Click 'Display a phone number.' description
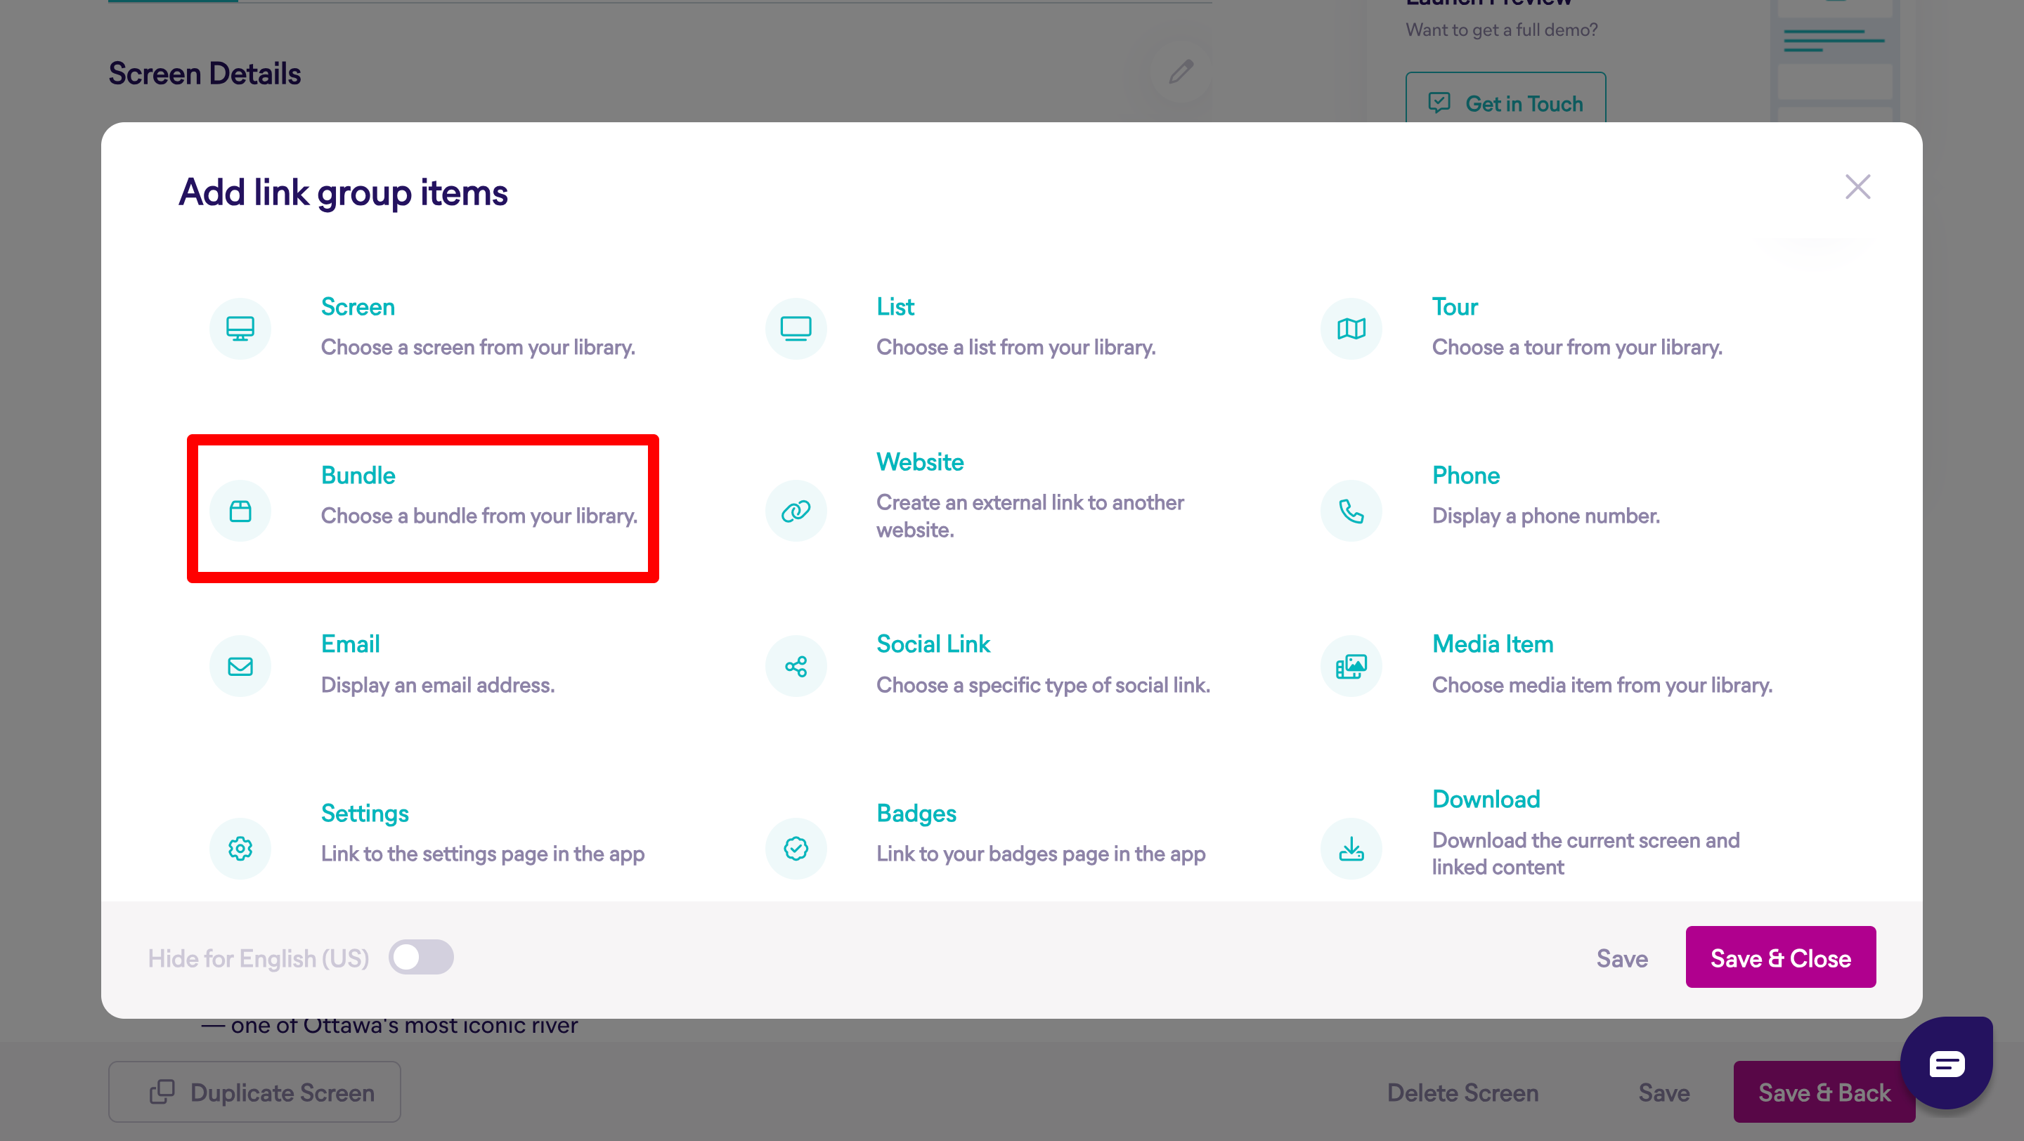 tap(1545, 516)
